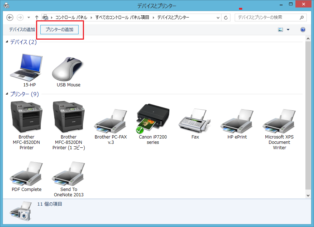Go to すべてのコントロール パネル項目 breadcrumb

(122, 17)
